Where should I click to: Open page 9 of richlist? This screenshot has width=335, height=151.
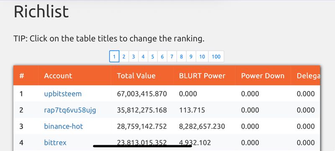click(191, 57)
